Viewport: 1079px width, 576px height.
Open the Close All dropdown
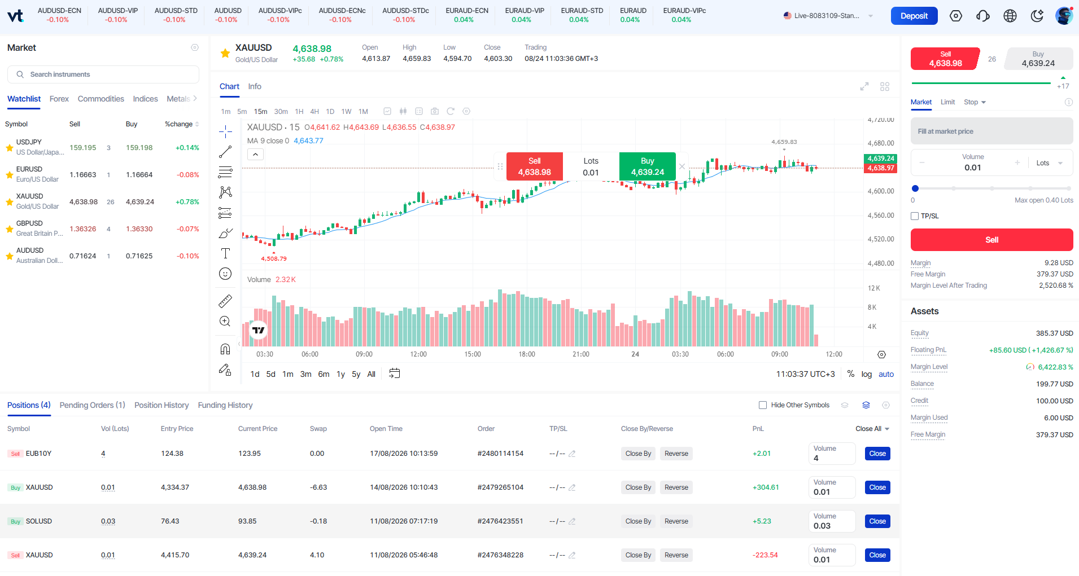point(872,429)
